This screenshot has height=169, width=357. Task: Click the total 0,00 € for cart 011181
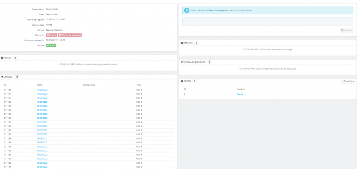pyautogui.click(x=139, y=159)
